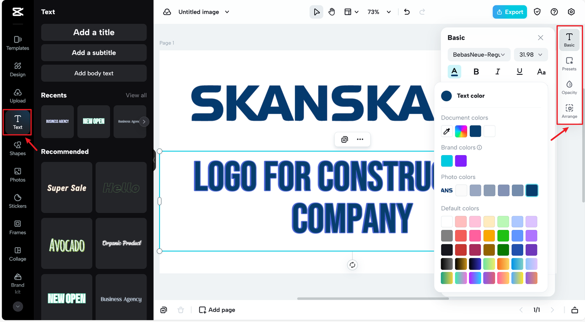Open the Templates sidebar panel
Screen dimensions: 585x322
(x=18, y=43)
